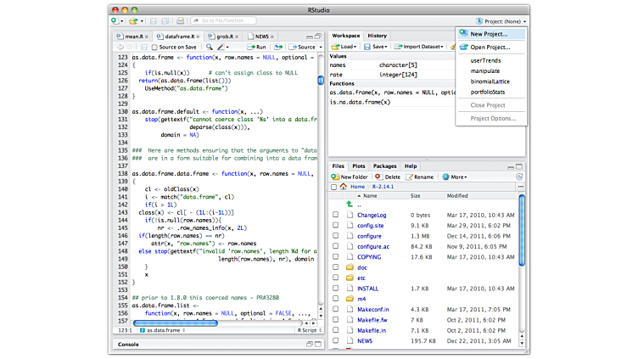The image size is (638, 359).
Task: Select New Project... from the project menu
Action: (x=490, y=34)
